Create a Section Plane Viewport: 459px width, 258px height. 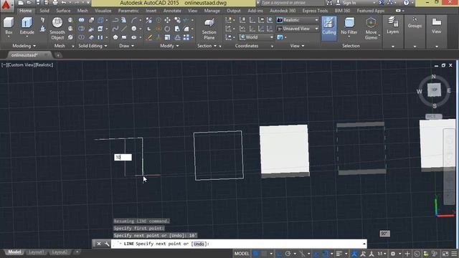coord(209,29)
